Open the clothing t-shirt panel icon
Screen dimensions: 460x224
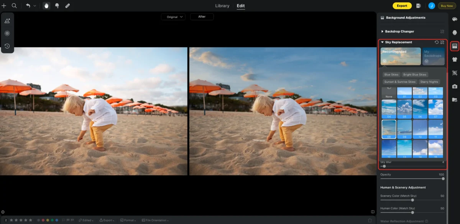(455, 59)
